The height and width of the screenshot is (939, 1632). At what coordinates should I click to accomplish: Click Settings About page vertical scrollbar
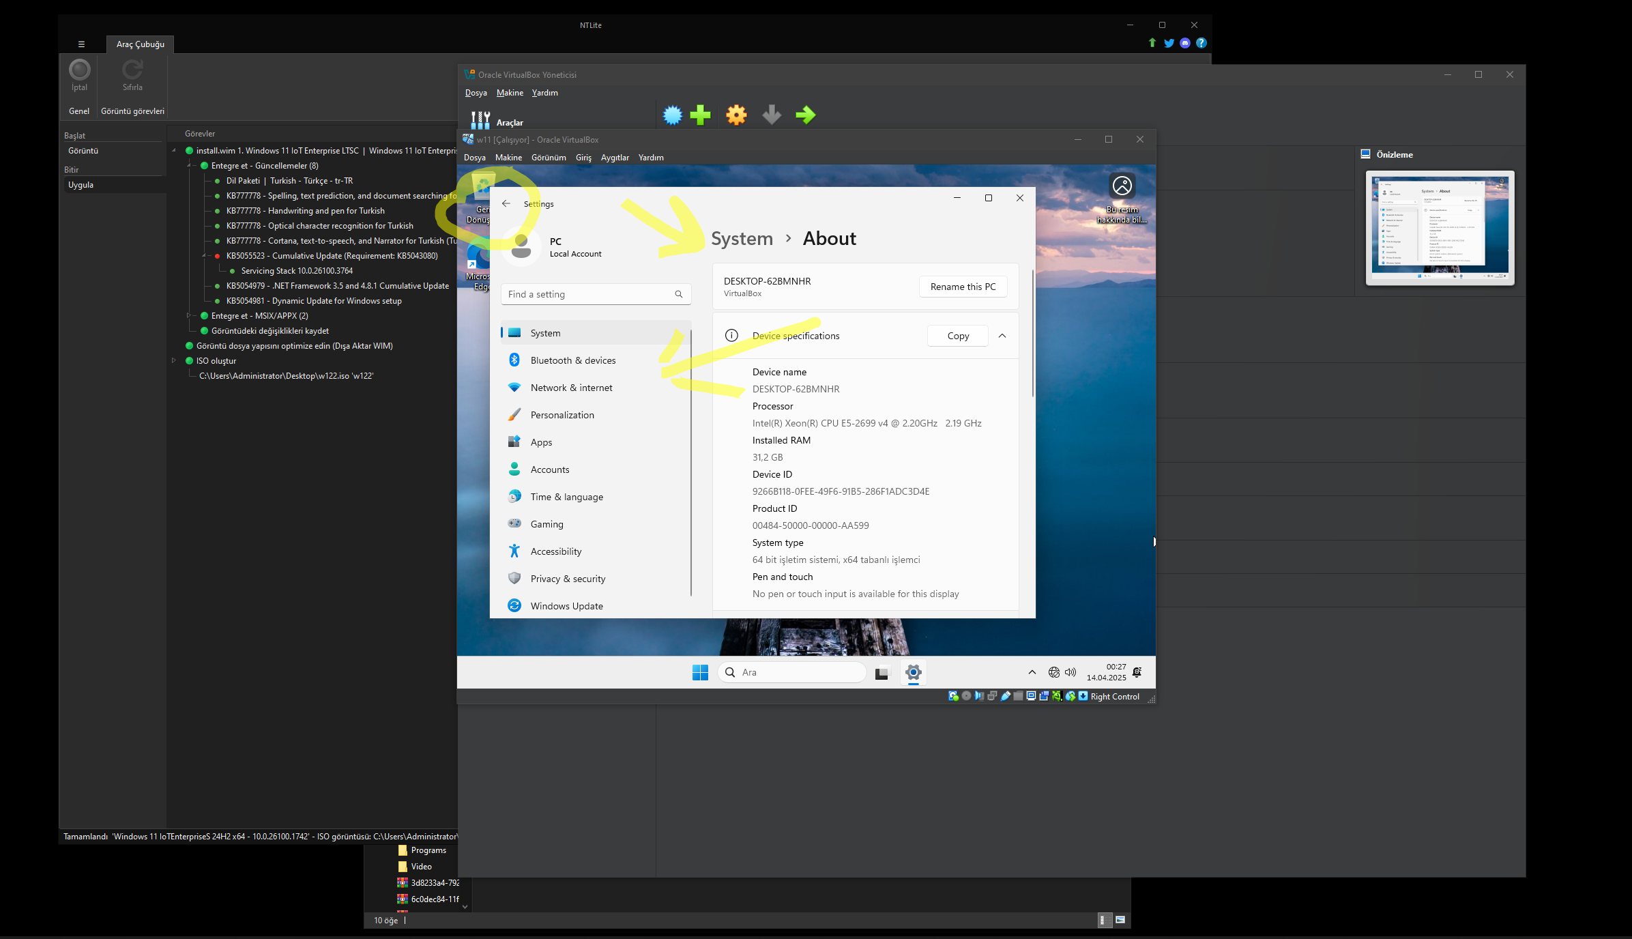pyautogui.click(x=1032, y=333)
